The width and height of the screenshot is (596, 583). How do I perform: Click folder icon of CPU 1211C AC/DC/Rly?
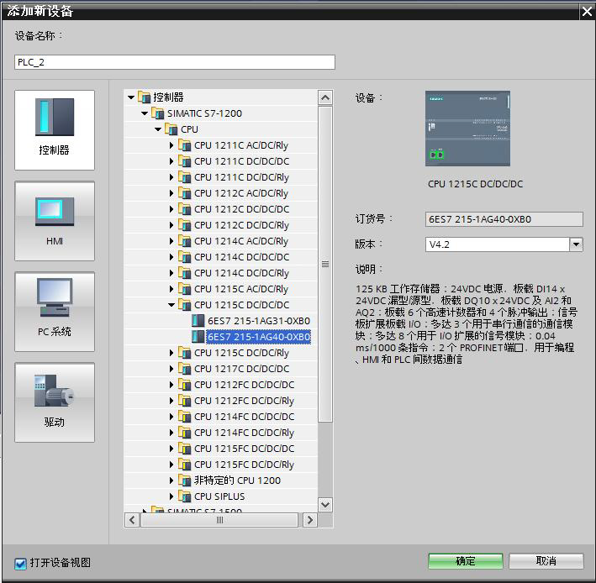[185, 145]
